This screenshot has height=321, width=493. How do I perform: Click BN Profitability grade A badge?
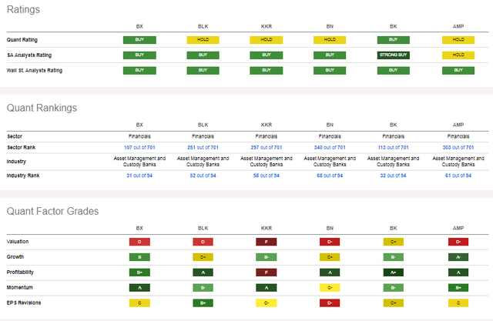click(x=330, y=273)
